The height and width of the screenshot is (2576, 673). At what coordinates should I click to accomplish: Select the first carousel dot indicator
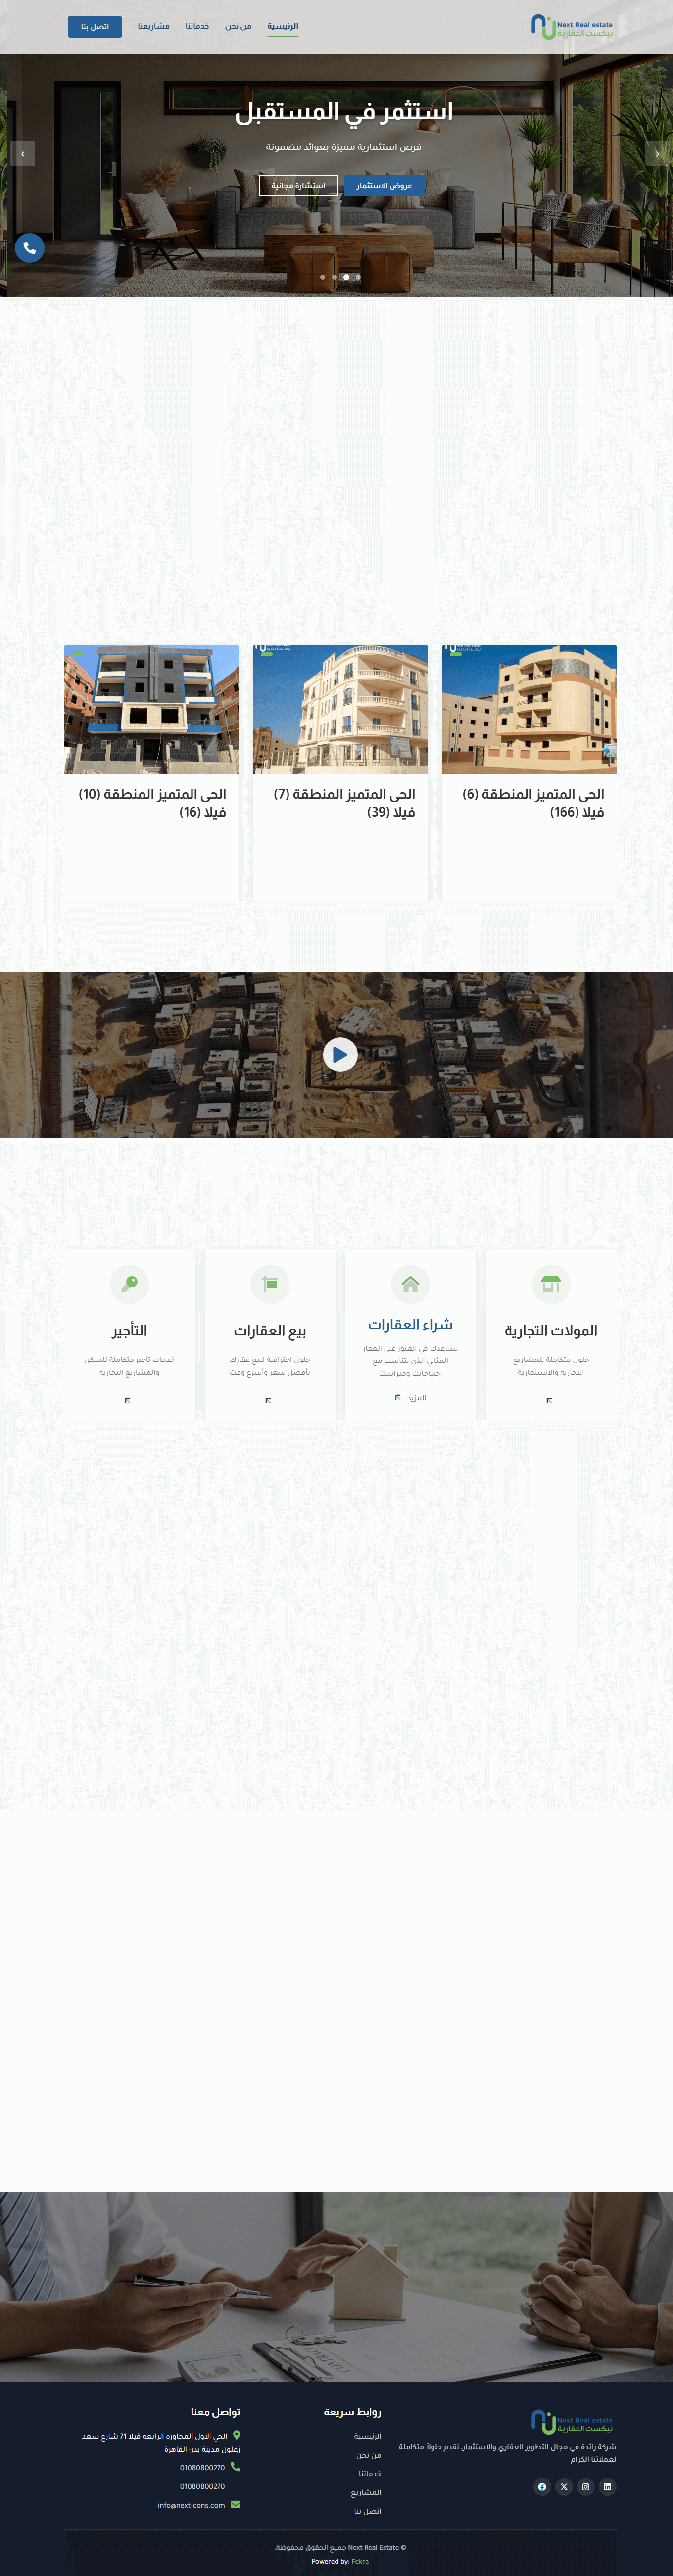click(x=322, y=277)
